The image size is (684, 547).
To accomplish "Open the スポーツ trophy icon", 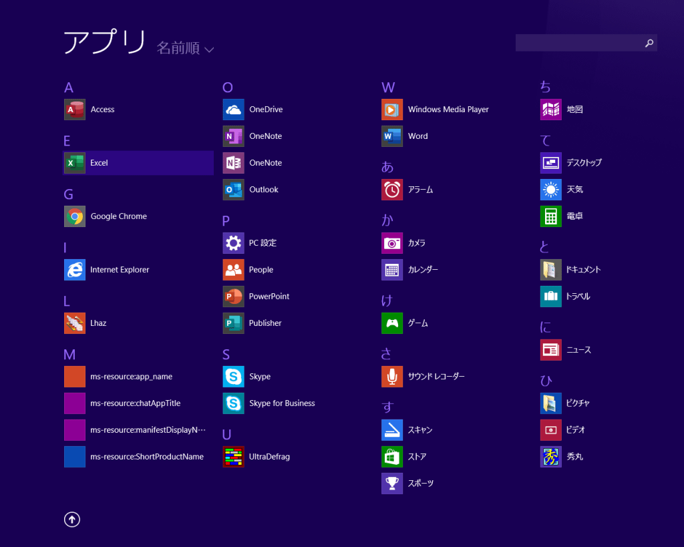I will (392, 484).
